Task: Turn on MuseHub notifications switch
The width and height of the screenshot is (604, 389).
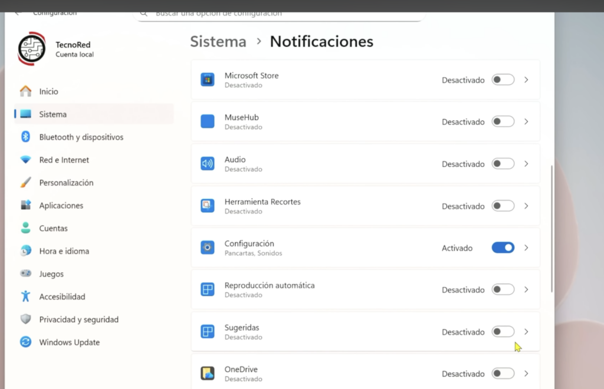Action: coord(503,121)
